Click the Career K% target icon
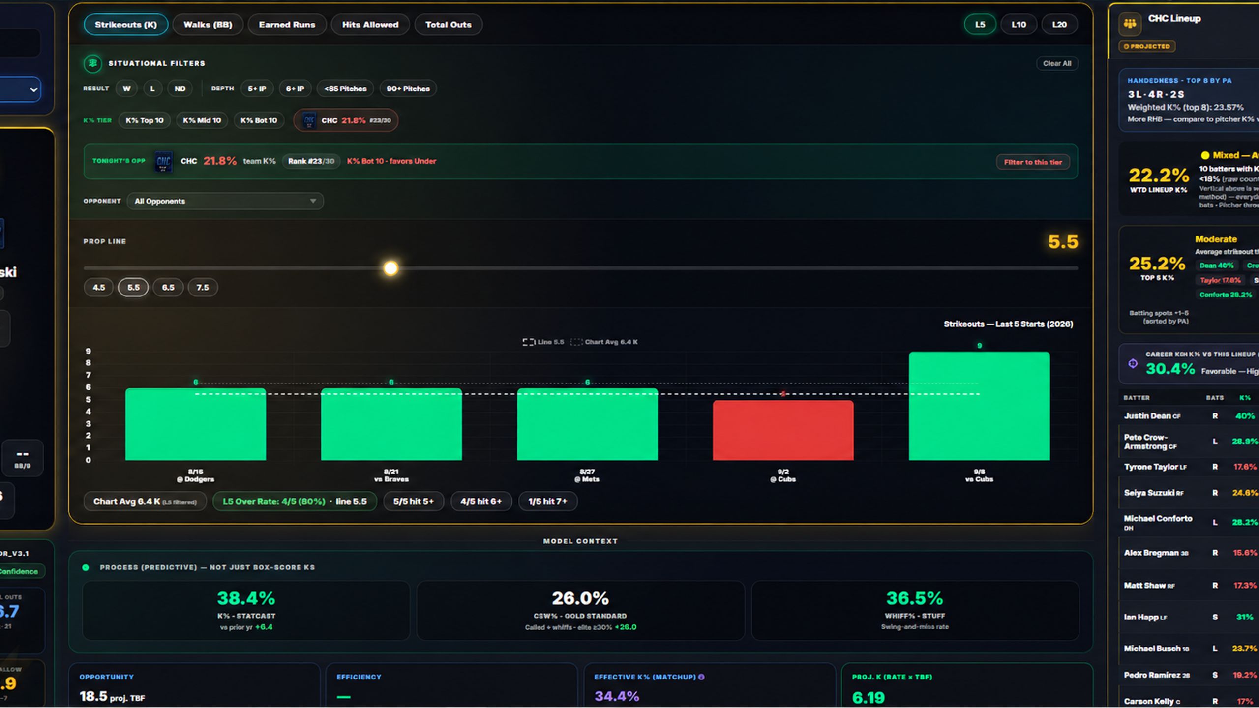This screenshot has width=1259, height=708. click(1133, 364)
